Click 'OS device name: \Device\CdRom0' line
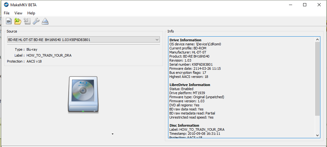Screen dimensions: 327x147 (195, 44)
